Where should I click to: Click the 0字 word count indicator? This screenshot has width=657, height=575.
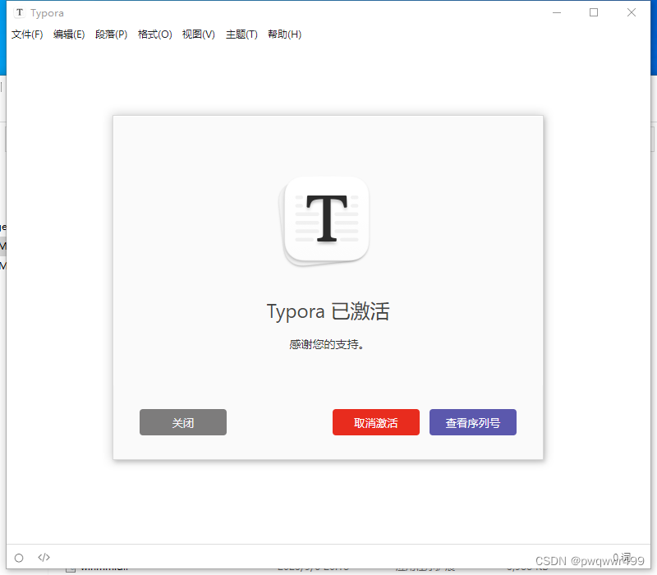click(x=623, y=557)
